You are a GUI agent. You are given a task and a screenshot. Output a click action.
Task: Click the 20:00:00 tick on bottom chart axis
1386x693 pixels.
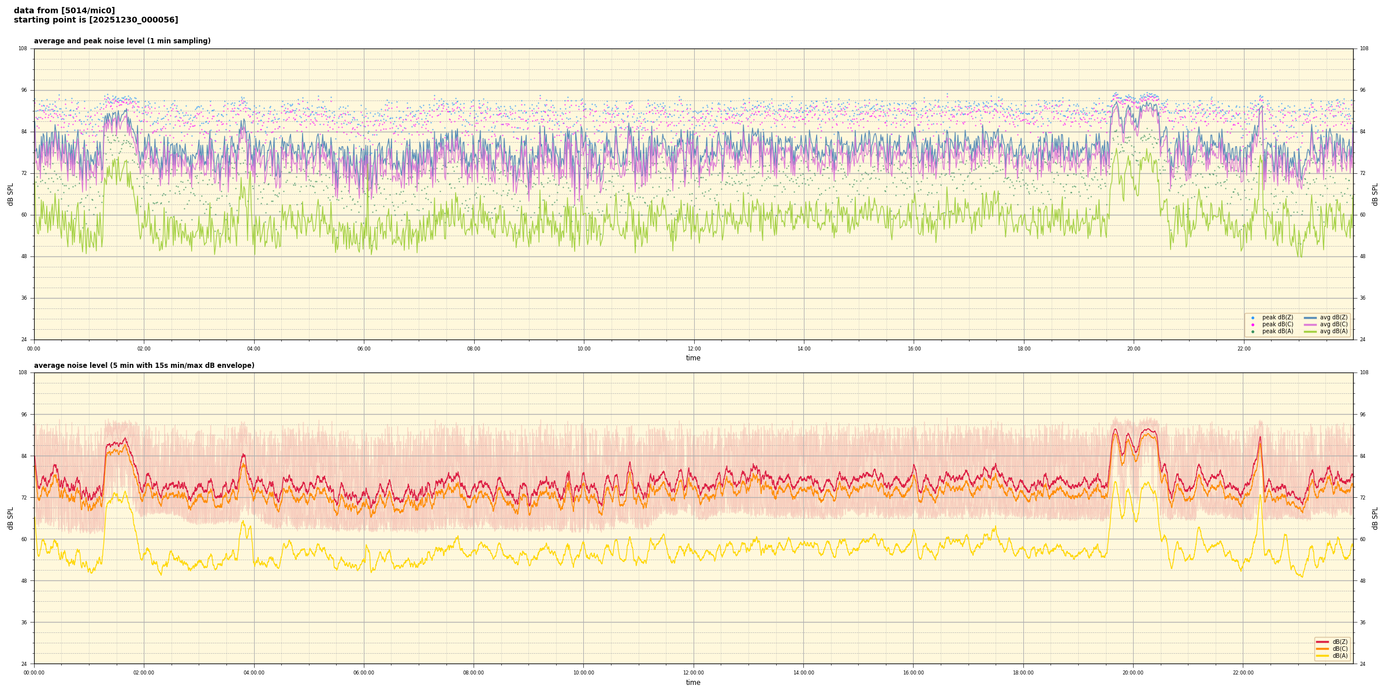pos(1133,673)
